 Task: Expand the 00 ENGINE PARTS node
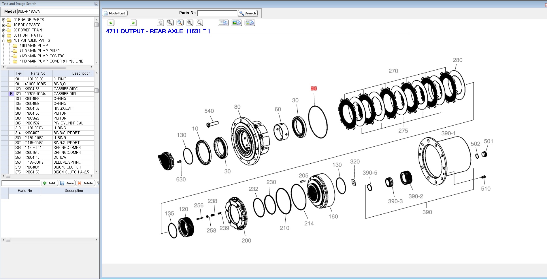tap(4, 20)
